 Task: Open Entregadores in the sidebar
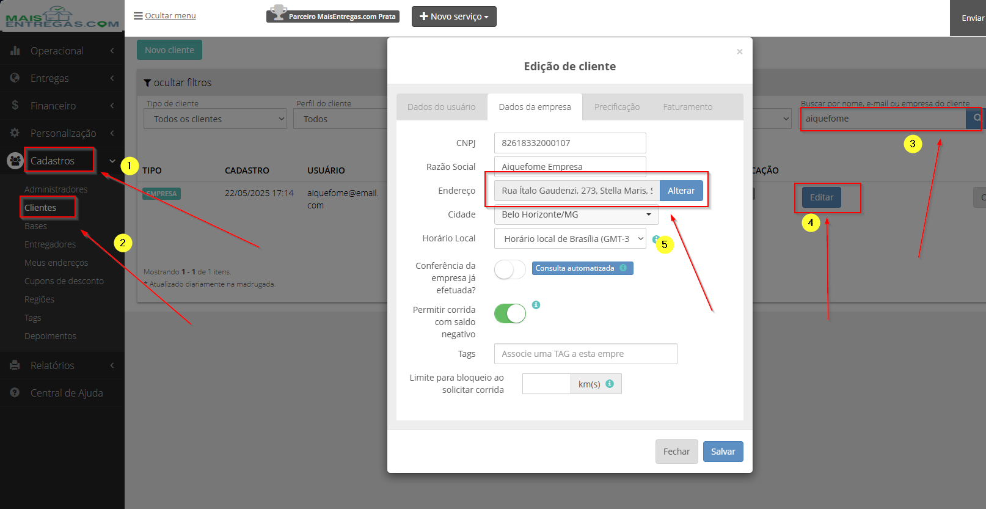coord(50,244)
